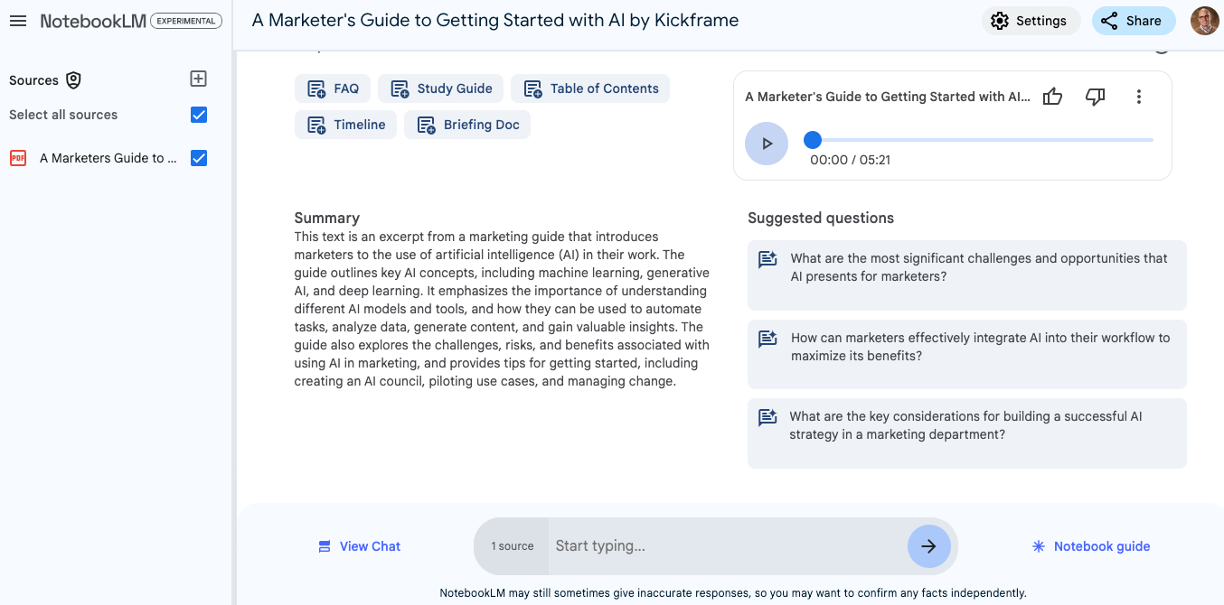Click the Summary heading
The height and width of the screenshot is (605, 1224).
pos(327,218)
